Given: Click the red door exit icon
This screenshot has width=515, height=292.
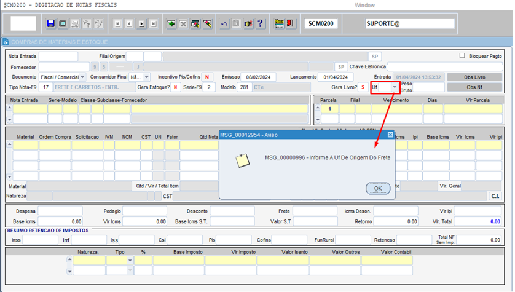Looking at the screenshot, I should pos(290,23).
